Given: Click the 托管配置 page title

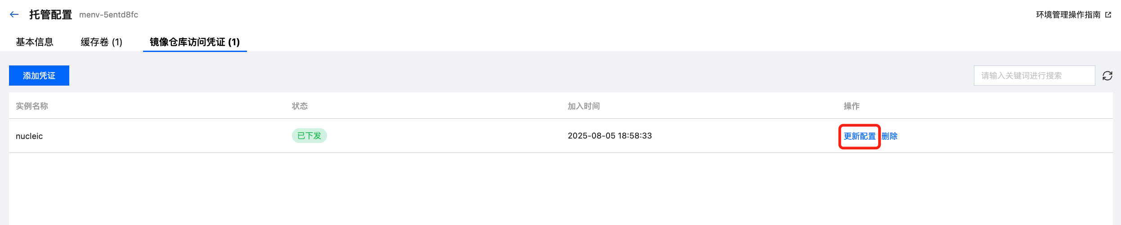Looking at the screenshot, I should point(50,15).
